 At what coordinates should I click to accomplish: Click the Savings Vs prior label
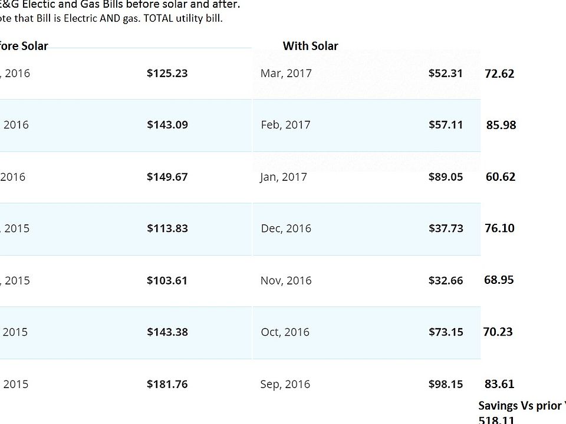tap(522, 406)
